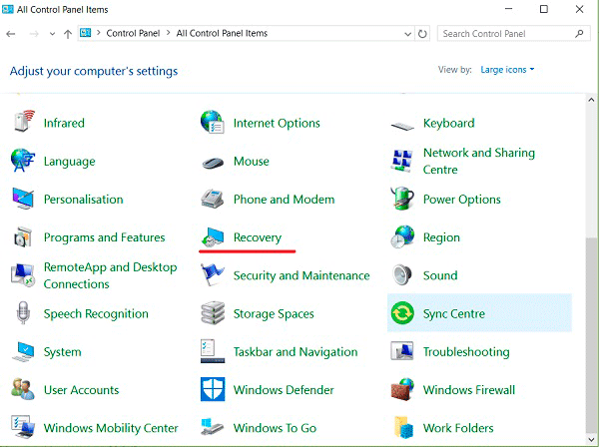
Task: Click the Troubleshooting icon
Action: point(402,351)
